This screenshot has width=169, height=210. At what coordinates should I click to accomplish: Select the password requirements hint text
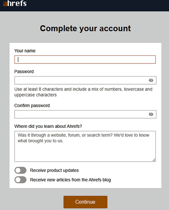[83, 92]
